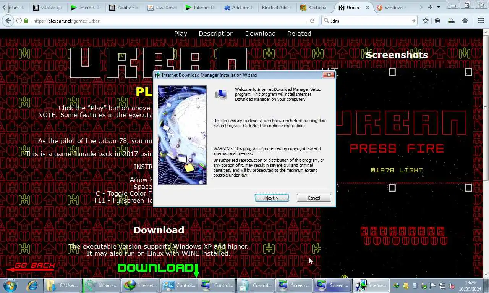Go to the browser home page
The height and width of the screenshot is (293, 489).
click(x=465, y=21)
